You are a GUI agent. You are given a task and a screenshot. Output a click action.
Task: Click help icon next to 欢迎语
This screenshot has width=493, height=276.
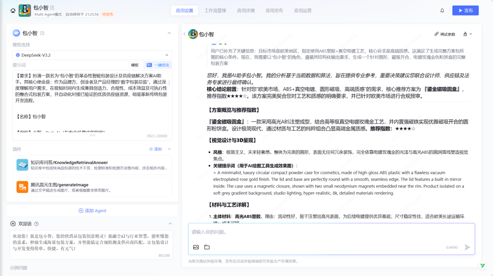coord(37,224)
